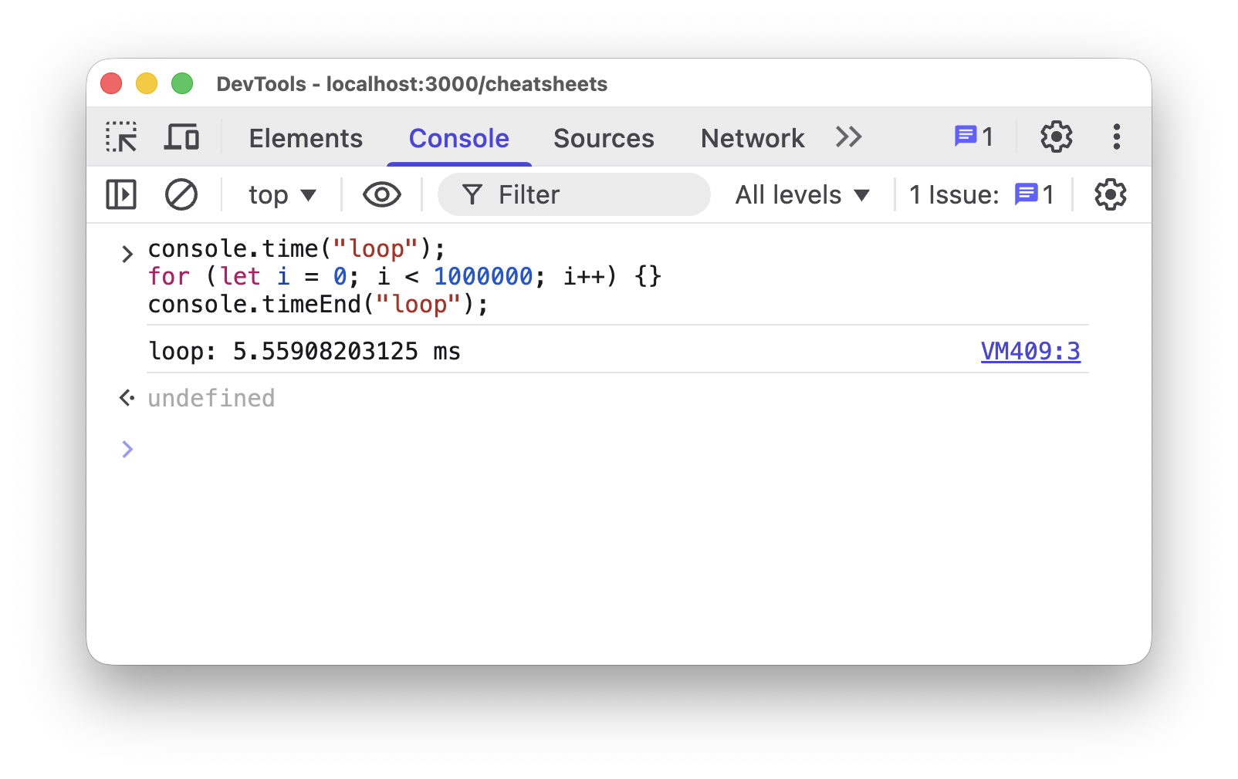1238x779 pixels.
Task: Open the 1 Issue counter in the console toolbar
Action: point(981,194)
